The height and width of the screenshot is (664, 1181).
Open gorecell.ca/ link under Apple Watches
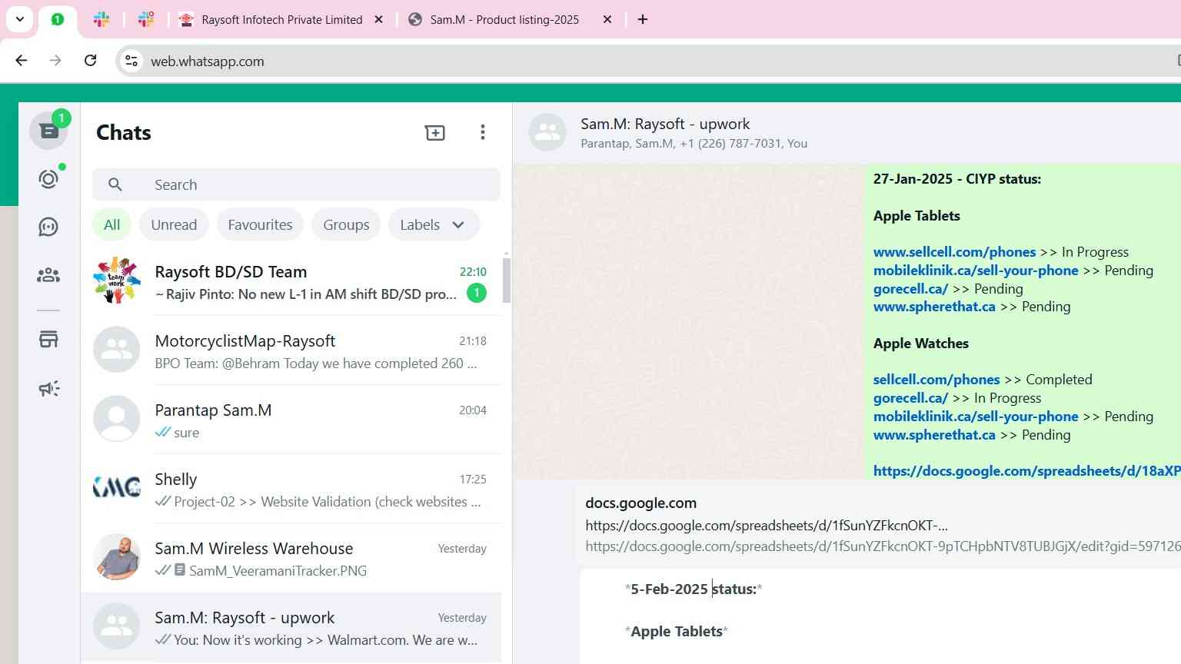[910, 398]
